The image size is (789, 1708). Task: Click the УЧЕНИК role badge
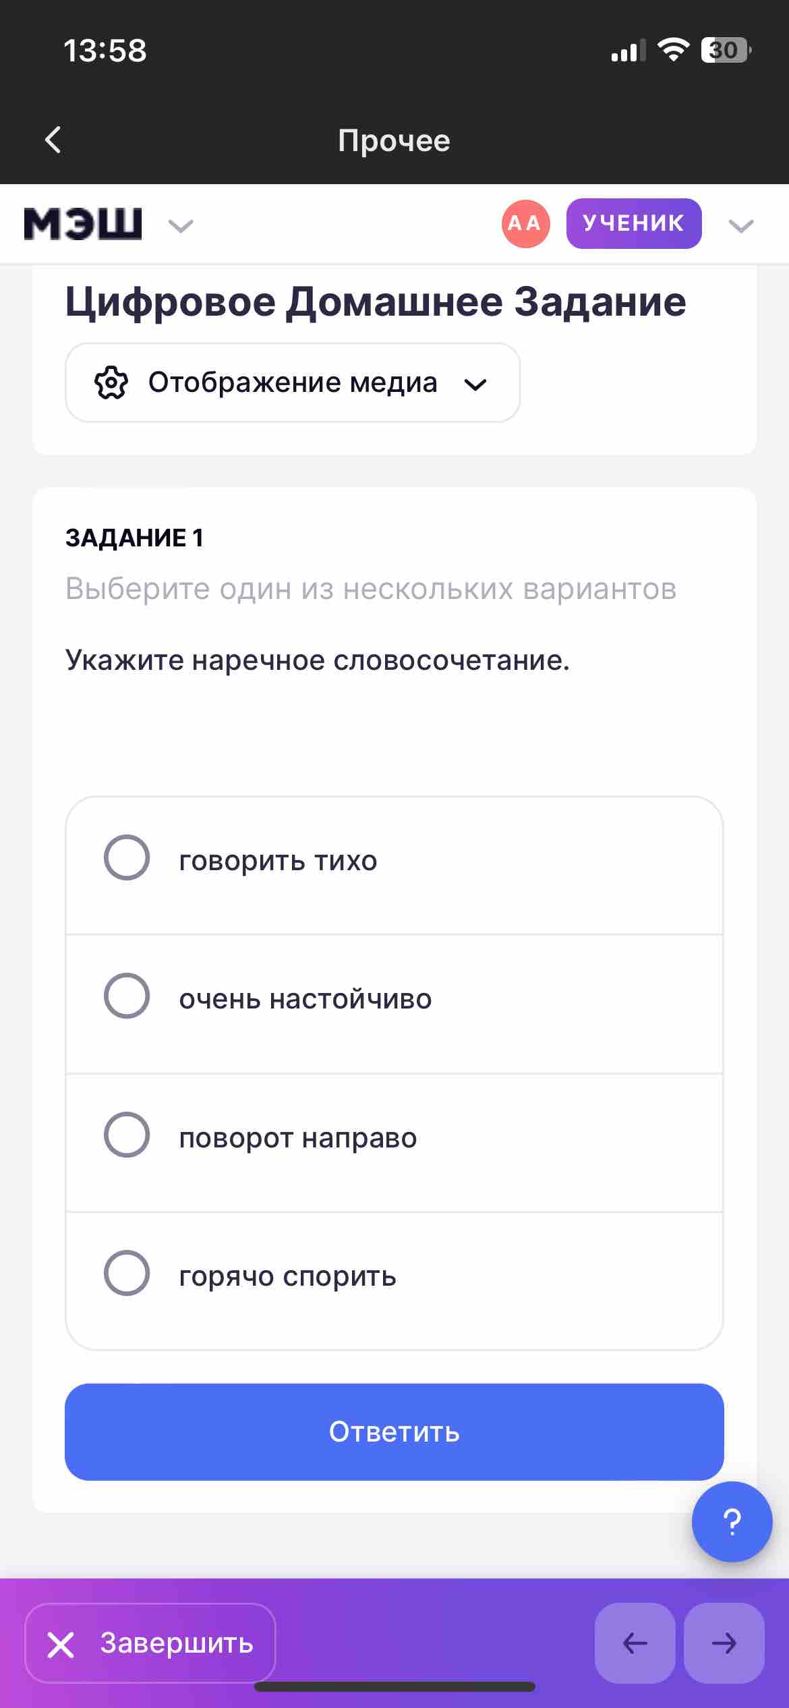pyautogui.click(x=634, y=223)
